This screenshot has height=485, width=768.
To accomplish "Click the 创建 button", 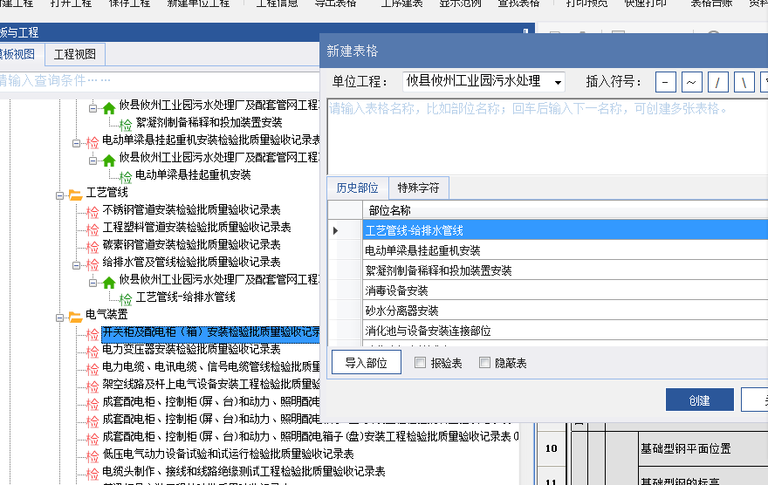I will pyautogui.click(x=699, y=400).
